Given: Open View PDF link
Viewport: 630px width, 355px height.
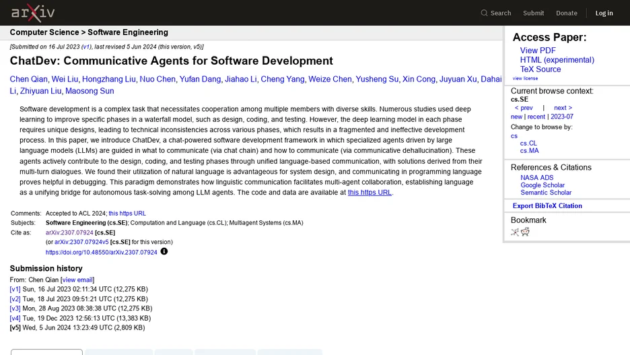Looking at the screenshot, I should (x=538, y=51).
